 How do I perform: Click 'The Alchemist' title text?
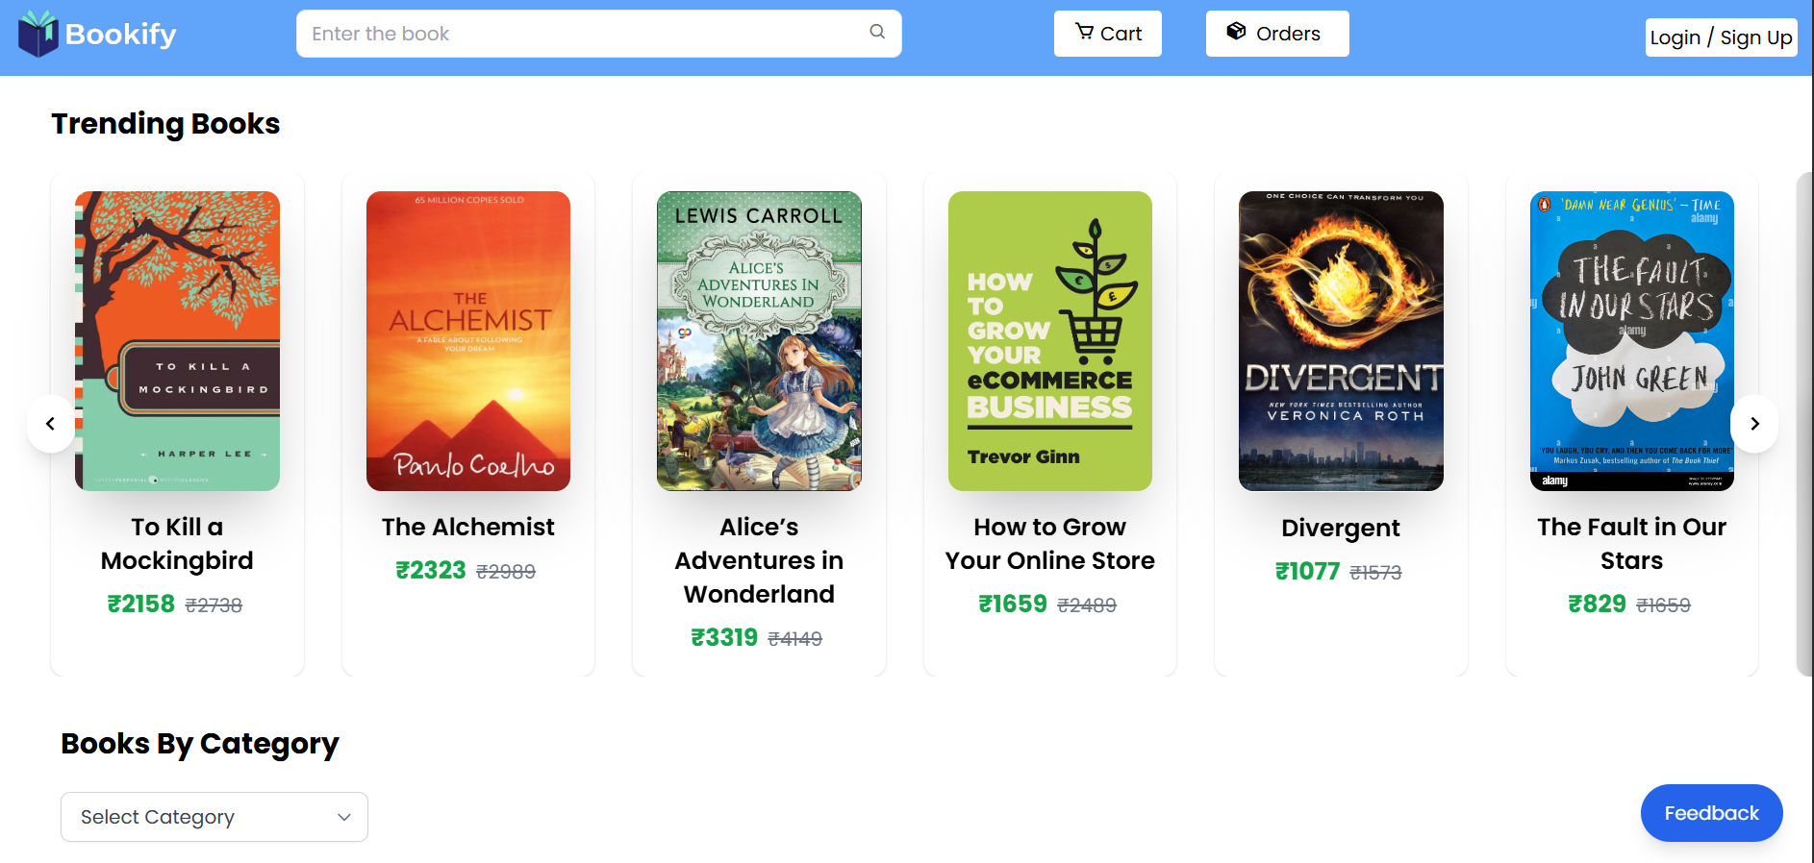point(468,527)
